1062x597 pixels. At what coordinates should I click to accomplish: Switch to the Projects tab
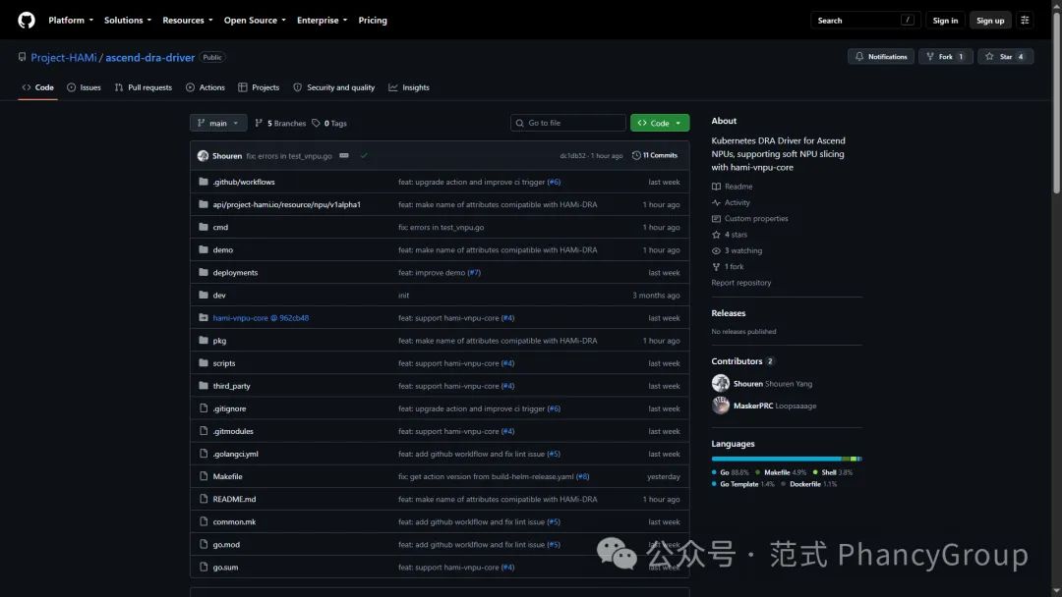tap(259, 87)
